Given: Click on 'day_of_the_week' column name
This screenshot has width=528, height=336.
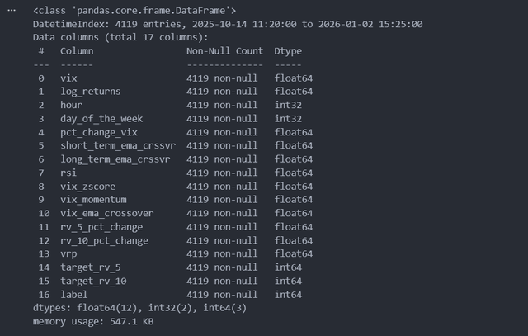Looking at the screenshot, I should point(101,119).
